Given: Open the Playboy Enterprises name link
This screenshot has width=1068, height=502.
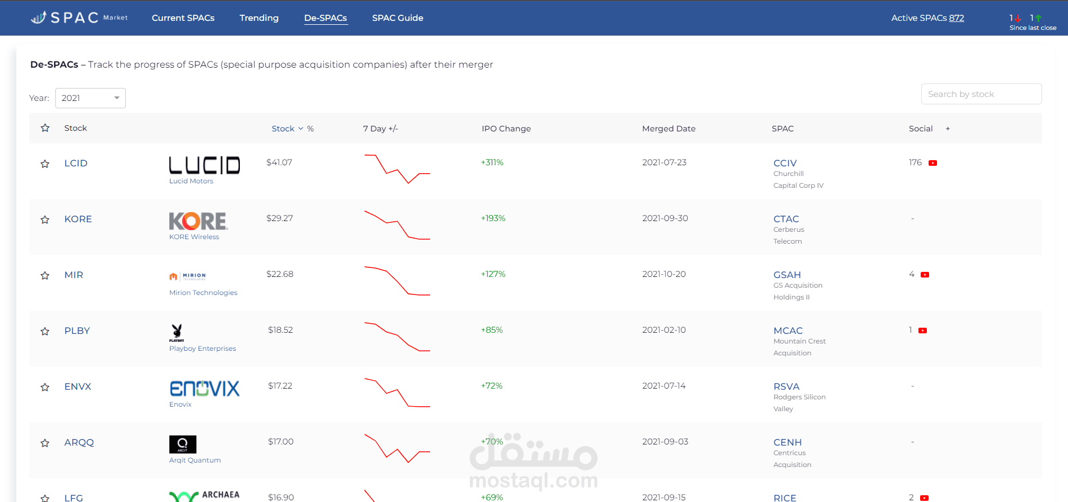Looking at the screenshot, I should tap(203, 349).
